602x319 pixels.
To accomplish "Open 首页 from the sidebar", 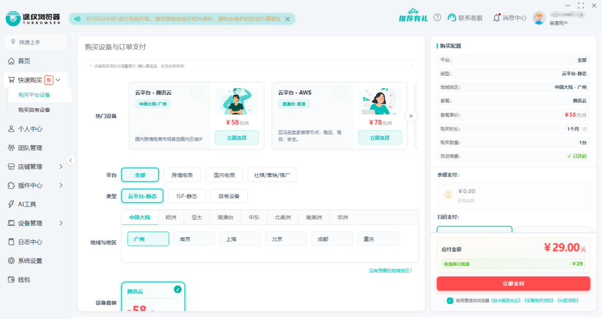I will click(24, 61).
